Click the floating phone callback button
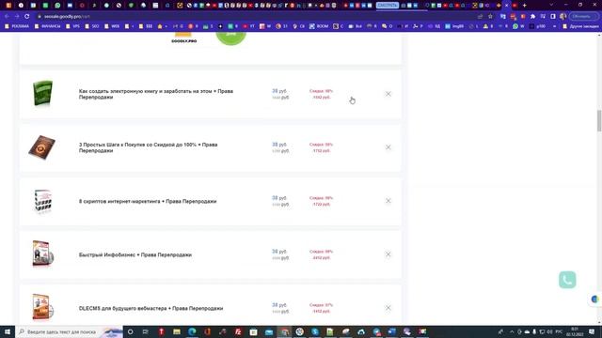602x338 pixels. click(x=567, y=280)
